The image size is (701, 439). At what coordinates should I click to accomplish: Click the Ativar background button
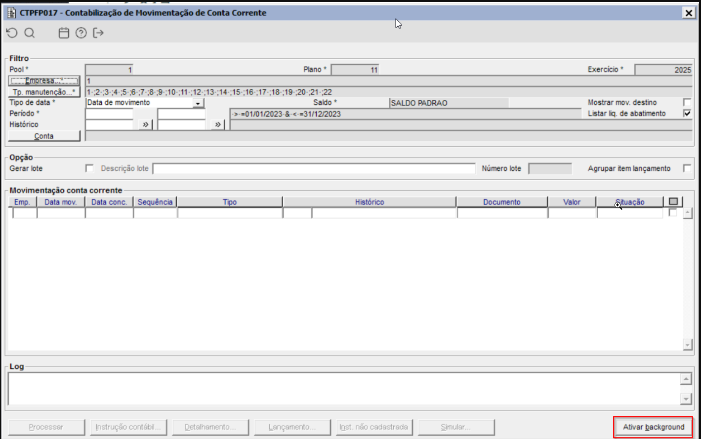(654, 427)
